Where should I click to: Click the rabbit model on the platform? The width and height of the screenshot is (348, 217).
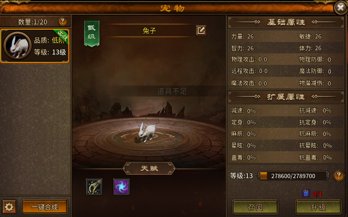(147, 132)
